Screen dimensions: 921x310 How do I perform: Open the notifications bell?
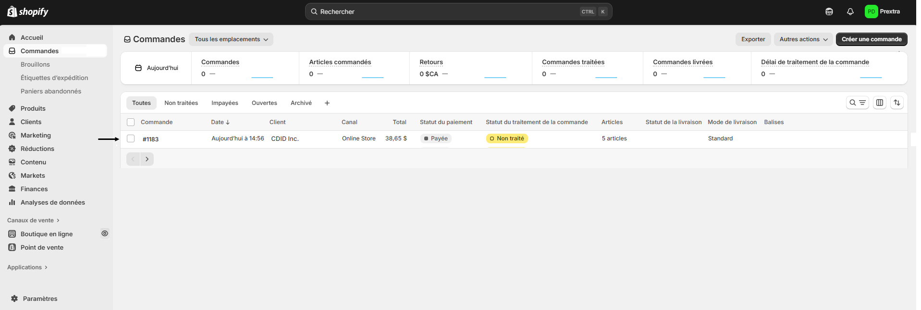(x=850, y=11)
